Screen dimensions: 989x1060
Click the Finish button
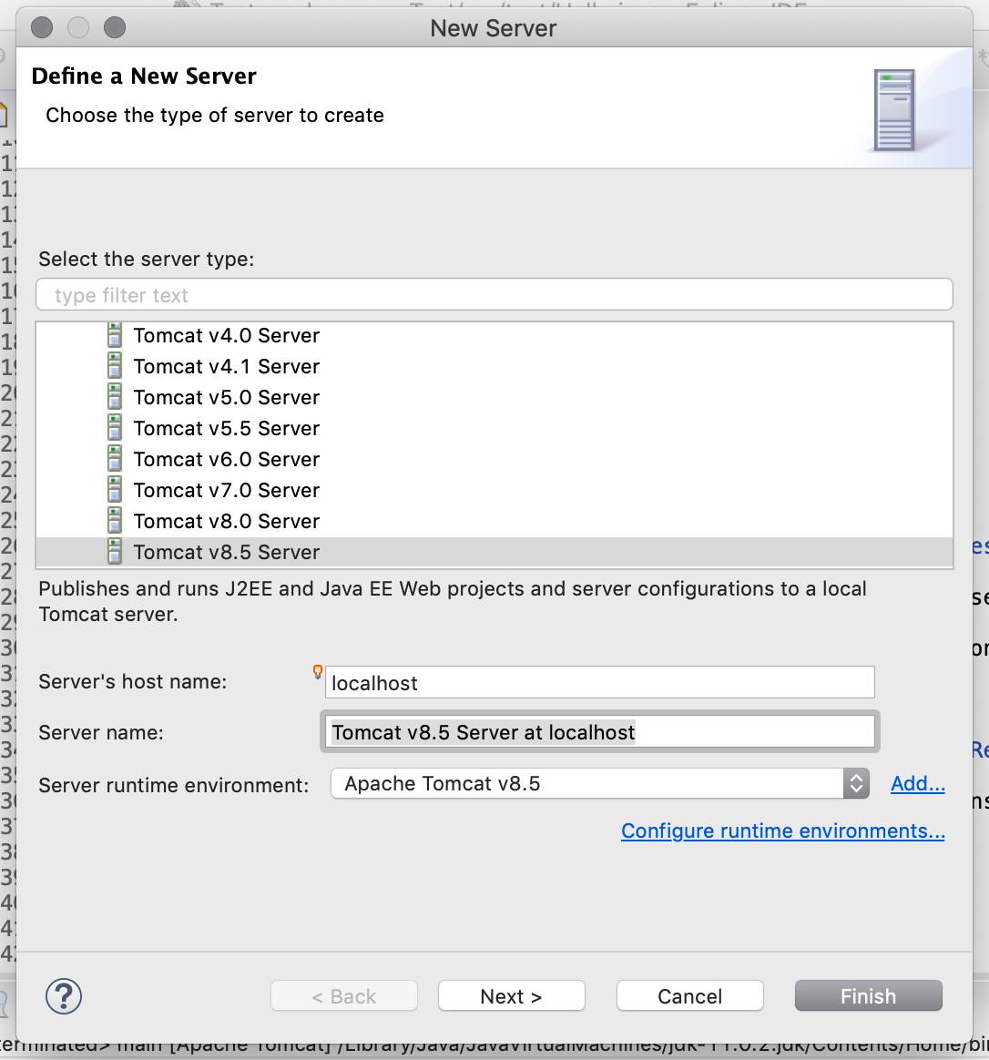[868, 995]
